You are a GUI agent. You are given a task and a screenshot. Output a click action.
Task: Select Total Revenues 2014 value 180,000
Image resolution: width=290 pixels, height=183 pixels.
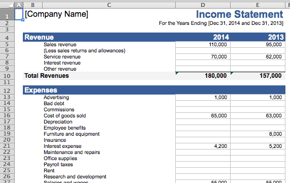(216, 76)
